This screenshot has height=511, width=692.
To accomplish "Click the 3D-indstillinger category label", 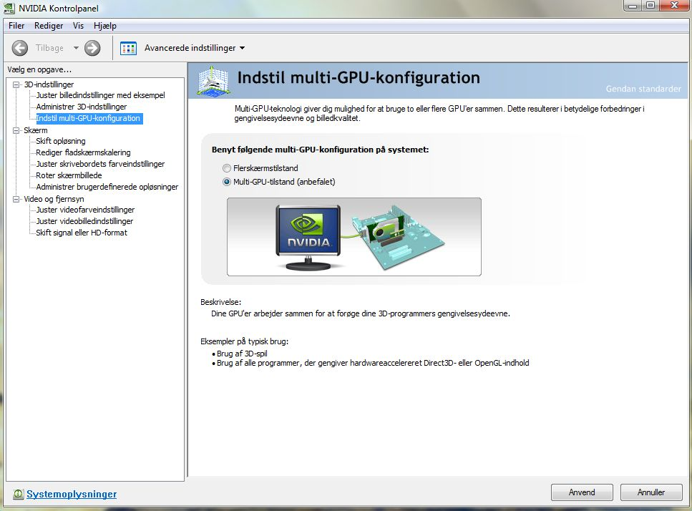I will tap(49, 84).
